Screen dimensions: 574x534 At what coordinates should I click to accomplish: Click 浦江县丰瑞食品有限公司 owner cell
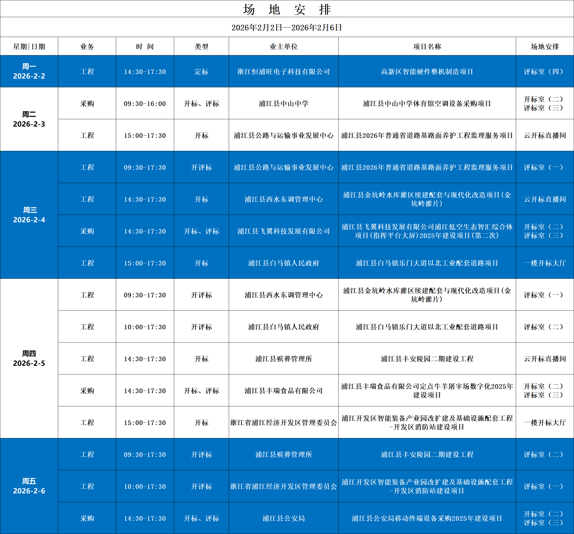[283, 391]
